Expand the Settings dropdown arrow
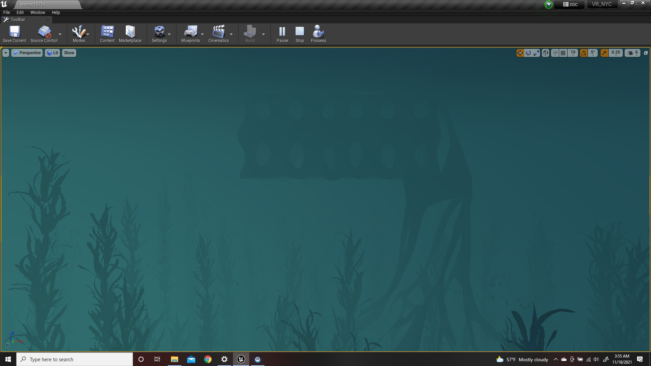 [169, 34]
